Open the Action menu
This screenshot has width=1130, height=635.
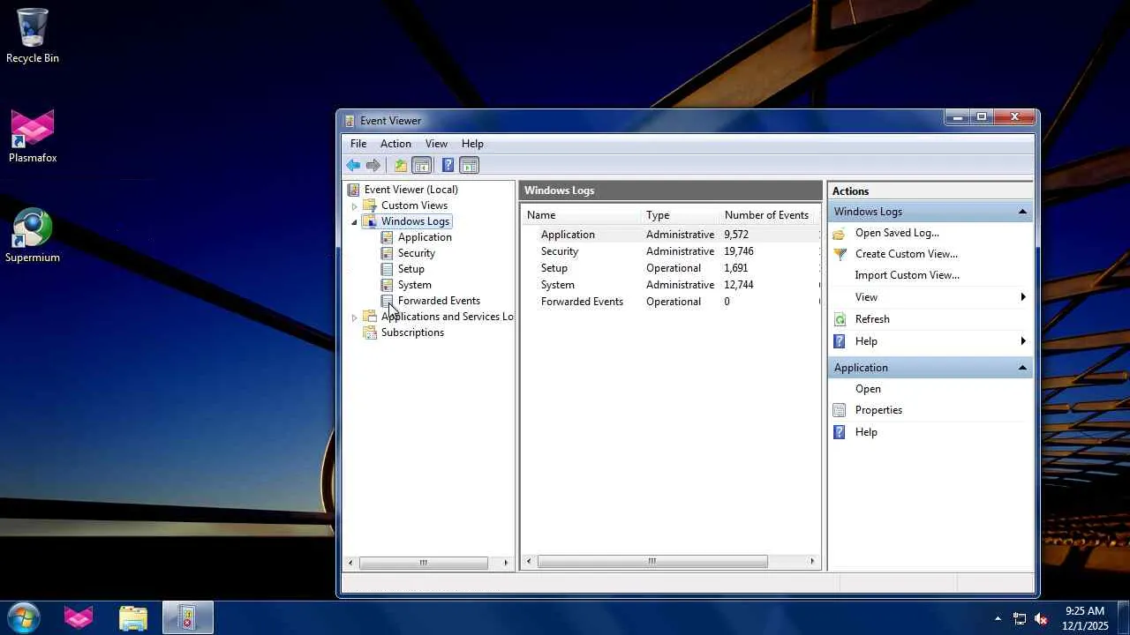(395, 144)
